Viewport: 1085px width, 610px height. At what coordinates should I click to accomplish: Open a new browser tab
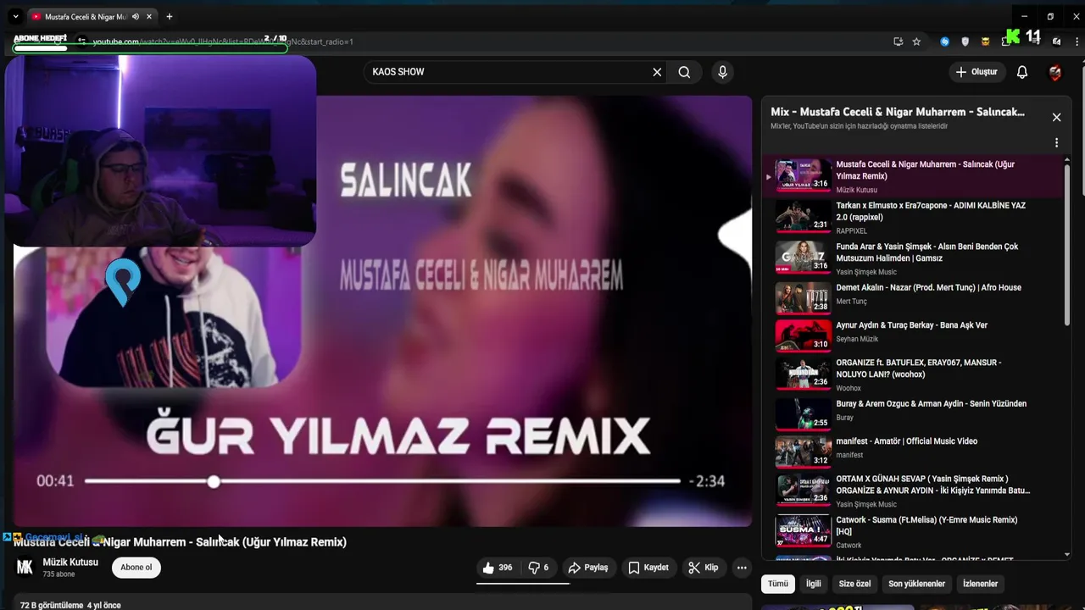tap(170, 16)
